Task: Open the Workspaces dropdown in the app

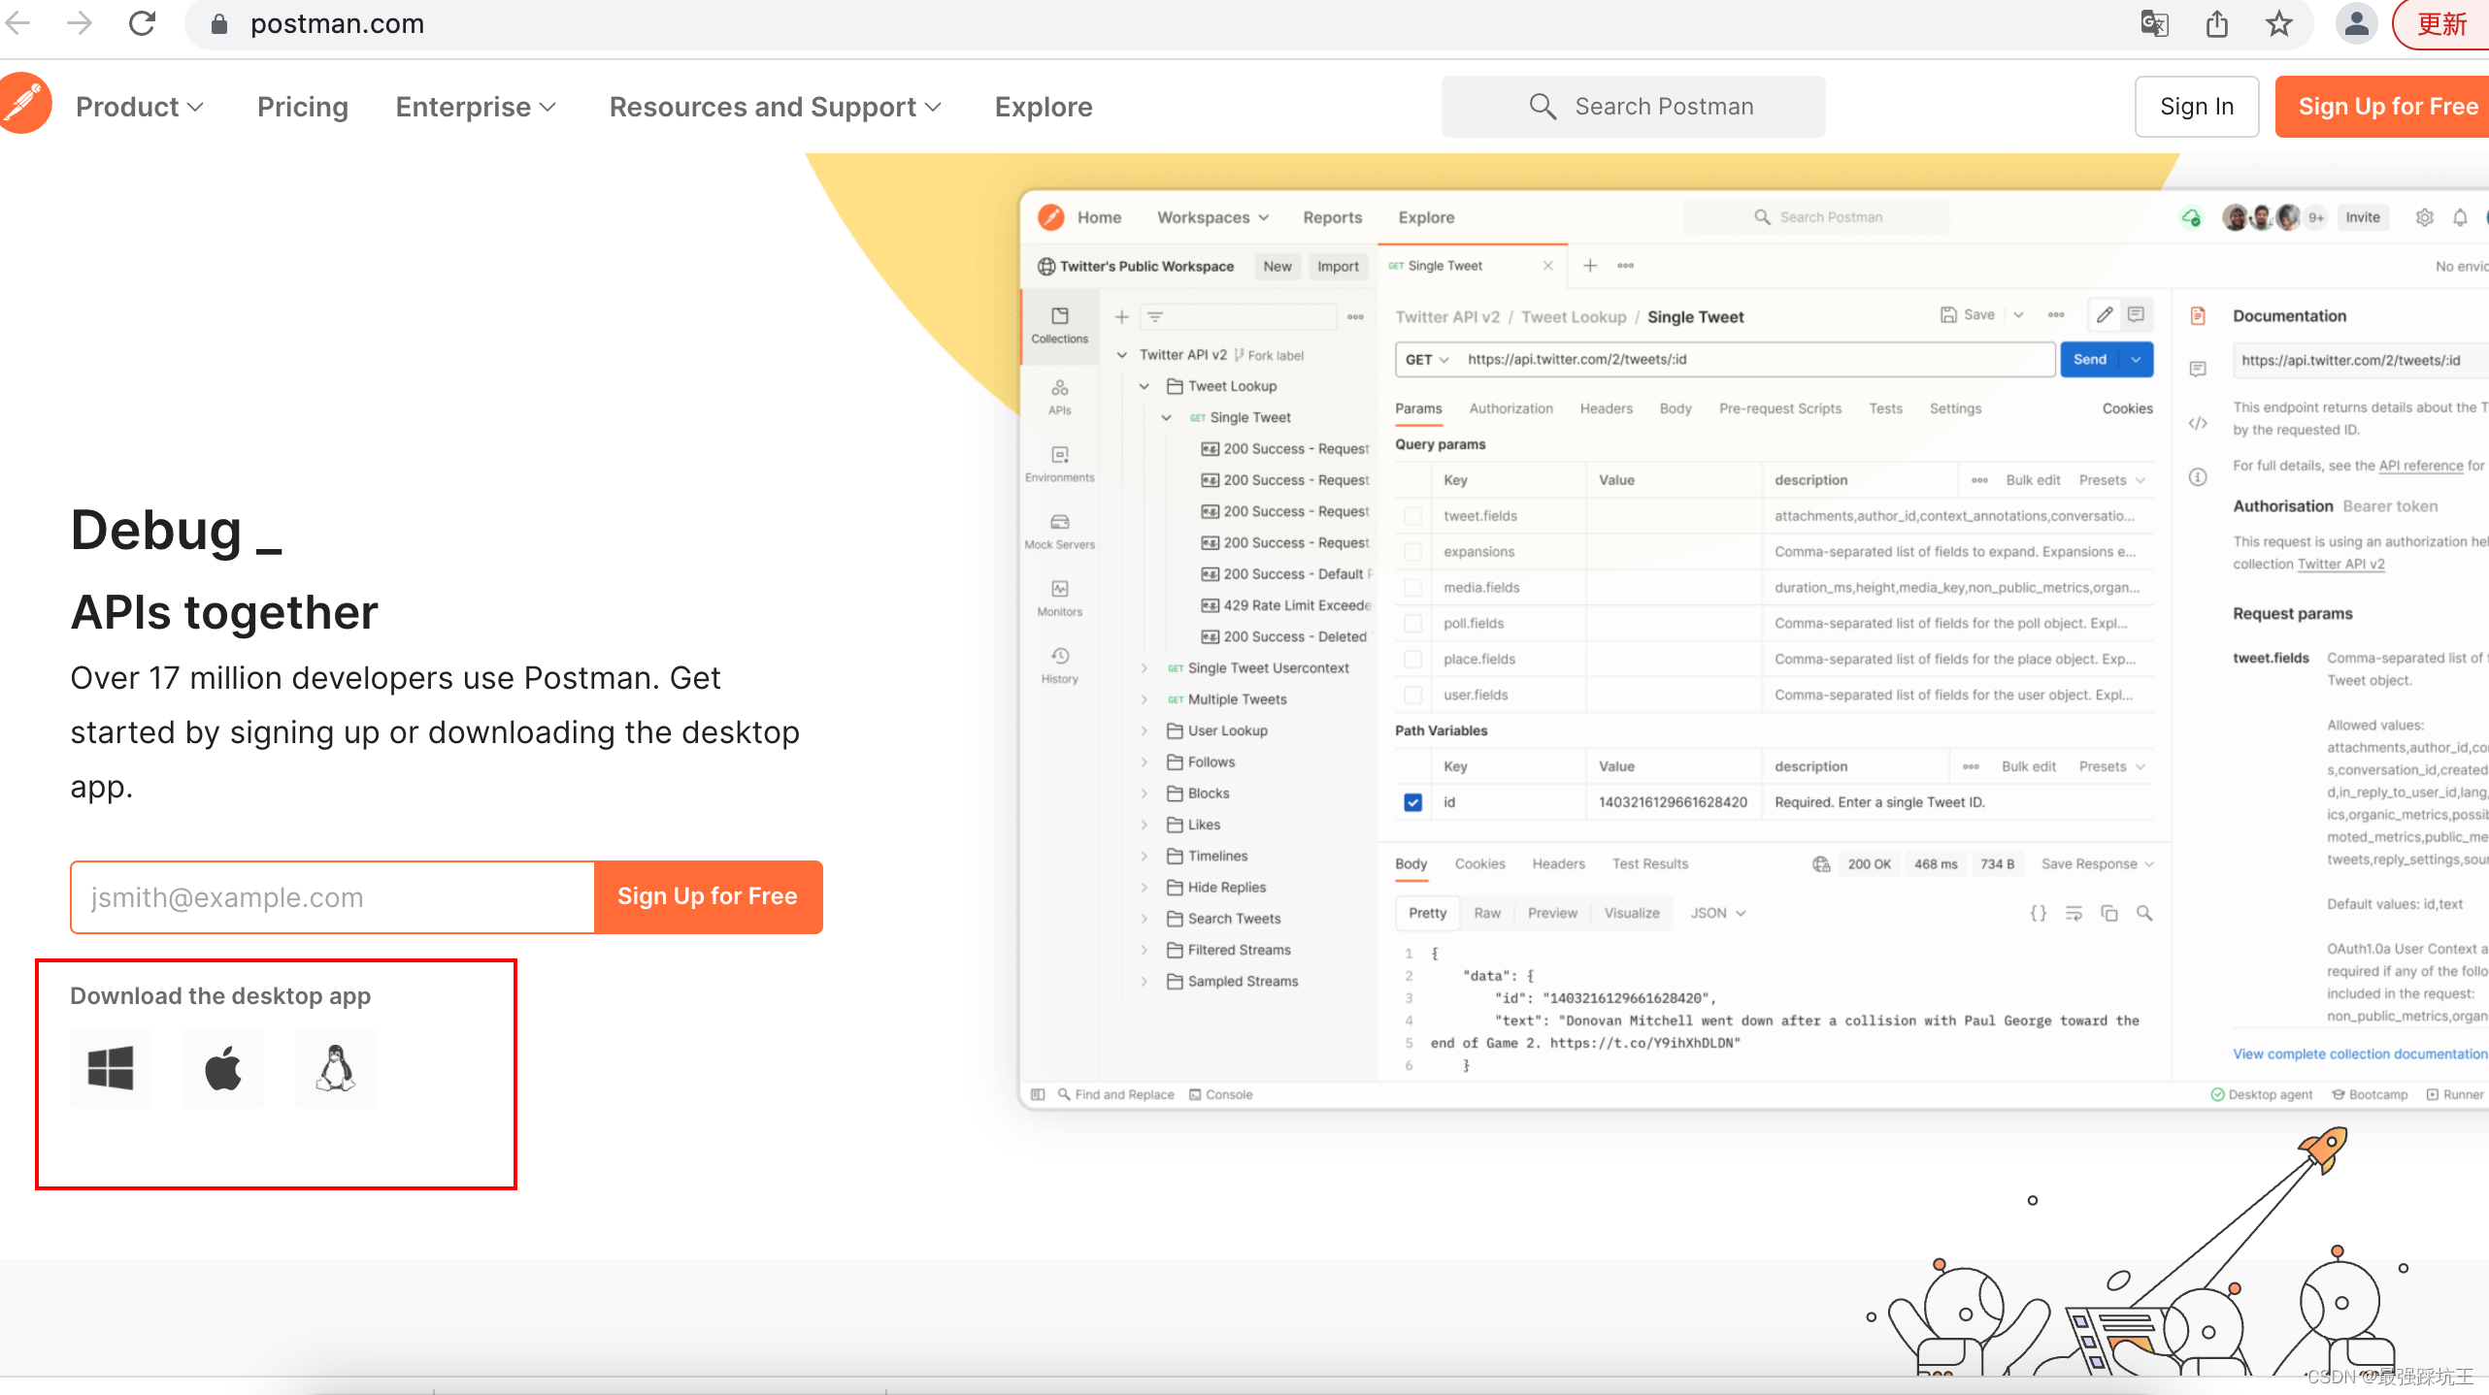Action: point(1212,217)
